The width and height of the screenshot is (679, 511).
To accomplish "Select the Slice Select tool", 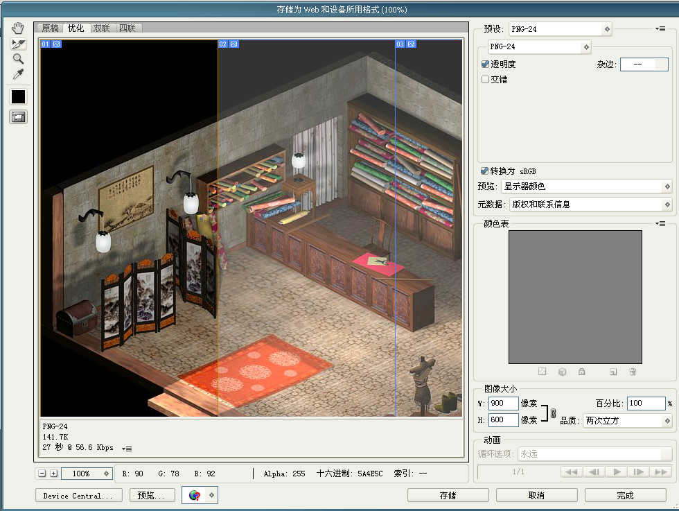I will point(18,44).
